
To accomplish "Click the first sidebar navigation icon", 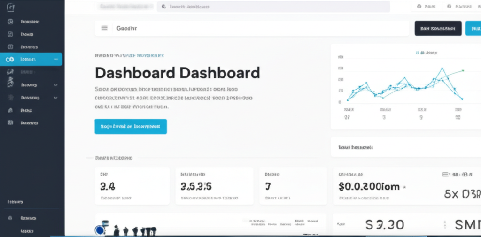I will 10,22.
